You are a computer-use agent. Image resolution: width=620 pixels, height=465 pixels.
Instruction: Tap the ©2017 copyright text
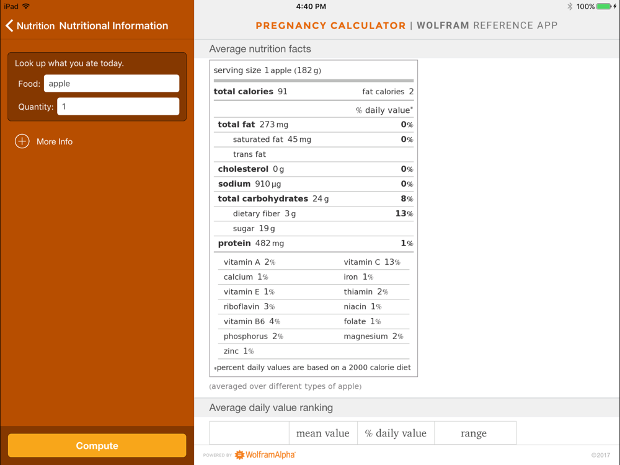click(x=601, y=455)
